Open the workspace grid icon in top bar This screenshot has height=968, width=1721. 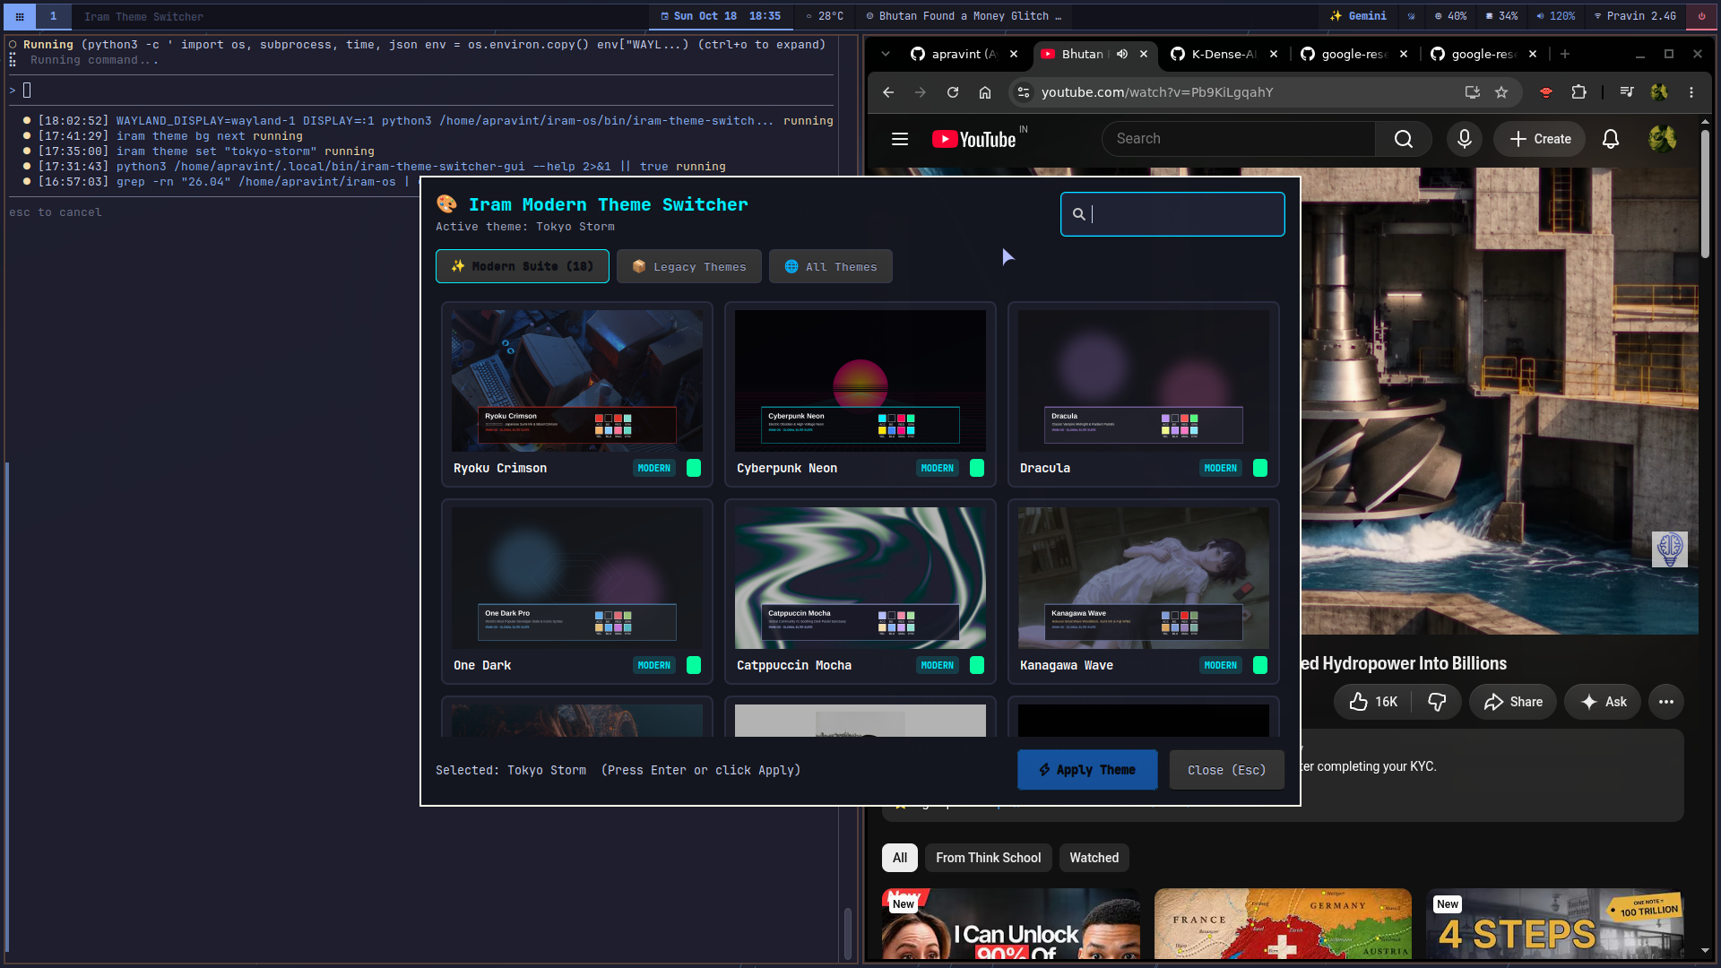[19, 16]
